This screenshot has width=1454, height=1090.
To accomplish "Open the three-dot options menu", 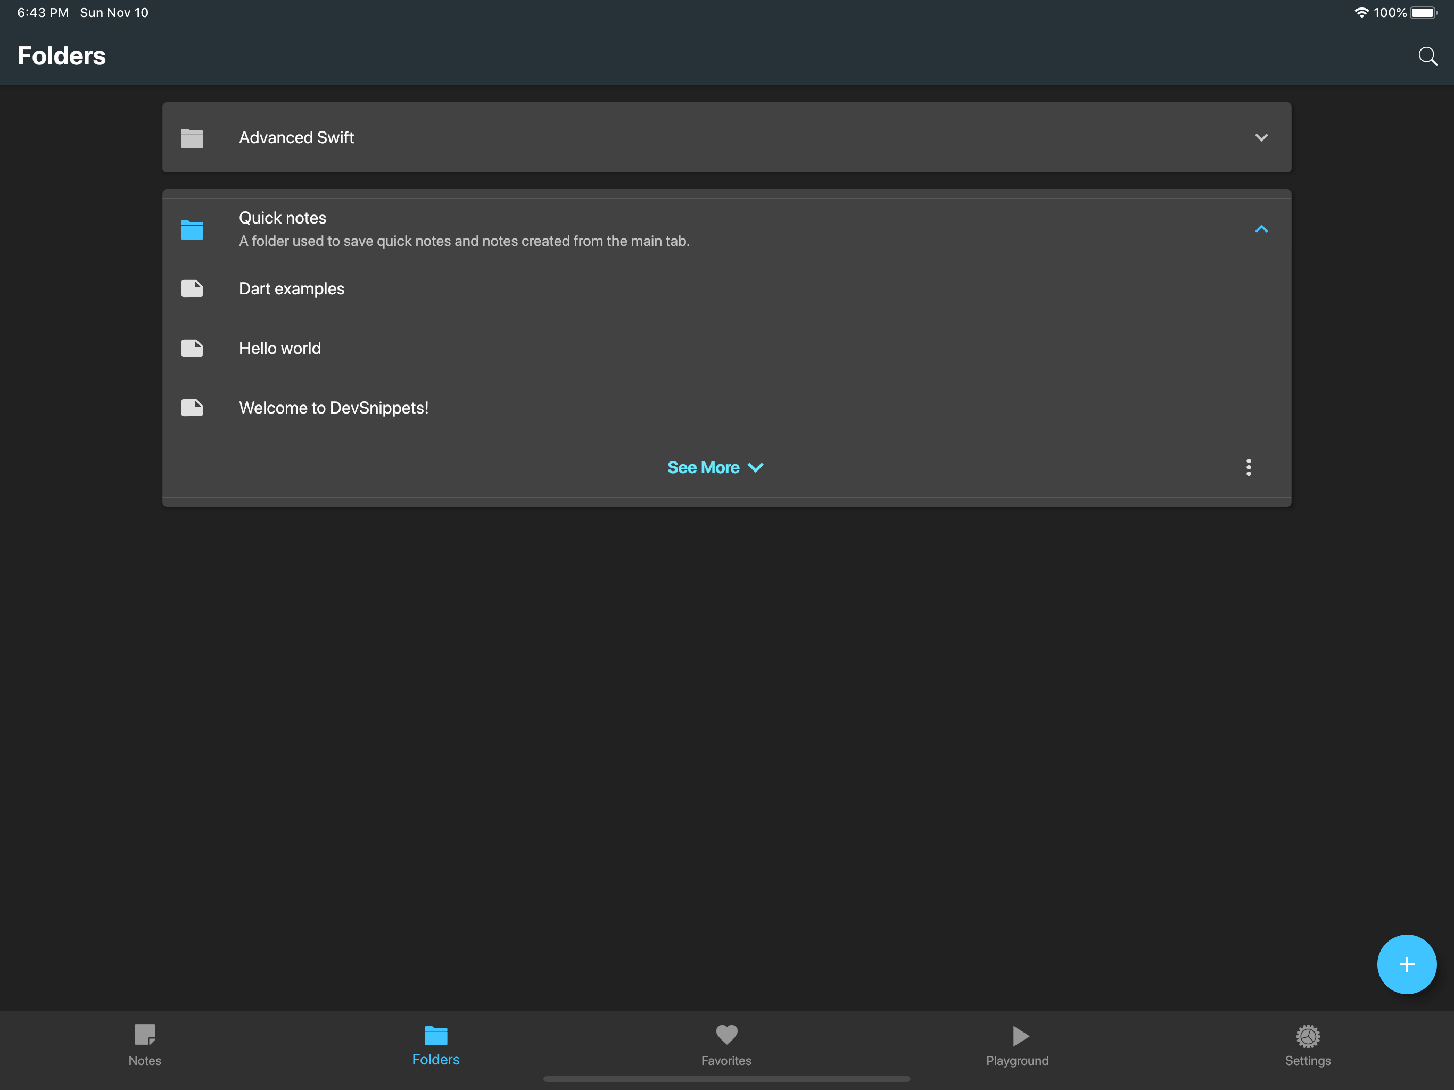I will tap(1248, 467).
